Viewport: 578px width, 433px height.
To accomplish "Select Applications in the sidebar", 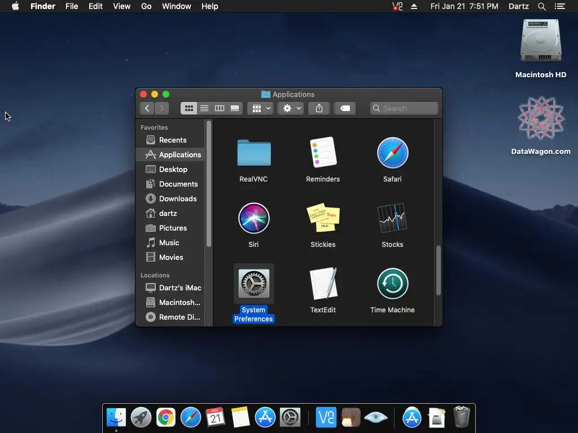I will tap(170, 154).
